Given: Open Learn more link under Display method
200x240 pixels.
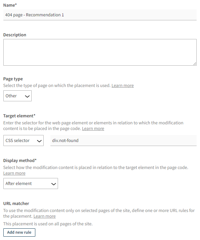Looking at the screenshot, I should point(14,173).
